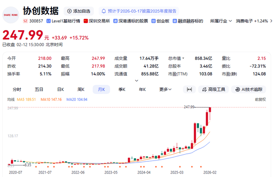This screenshot has height=177, width=275.
Task: Click the percent change +15.72%
Action: [x=79, y=38]
